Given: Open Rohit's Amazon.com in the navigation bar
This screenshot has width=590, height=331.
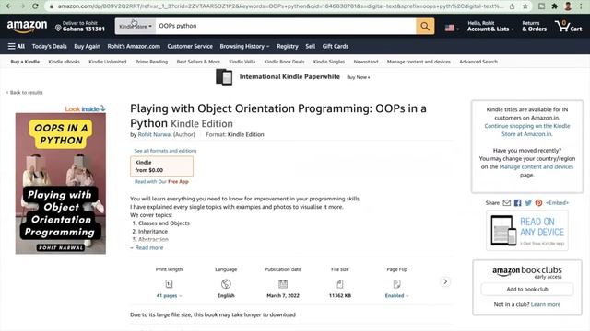Looking at the screenshot, I should [134, 46].
